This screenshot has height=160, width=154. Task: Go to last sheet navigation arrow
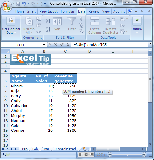pyautogui.click(x=16, y=149)
